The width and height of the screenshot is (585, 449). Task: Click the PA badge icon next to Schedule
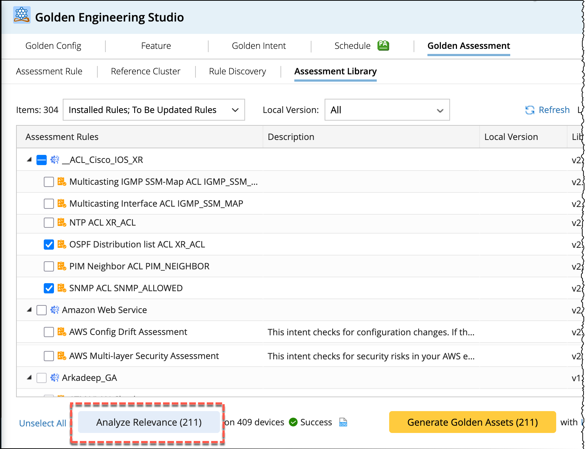pyautogui.click(x=383, y=46)
